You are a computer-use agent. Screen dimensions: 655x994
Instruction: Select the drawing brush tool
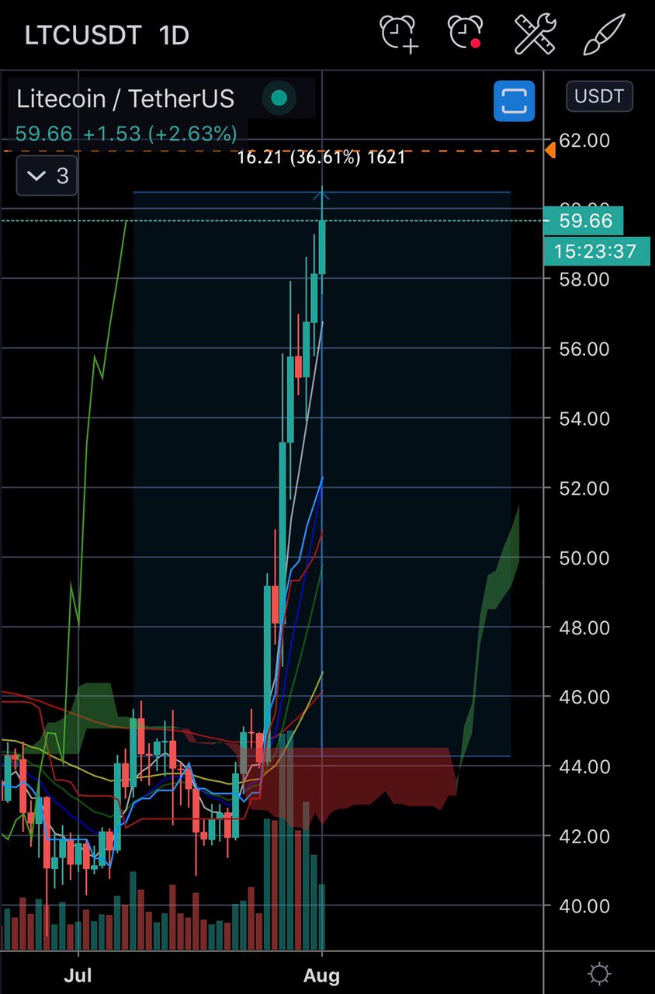pyautogui.click(x=605, y=34)
